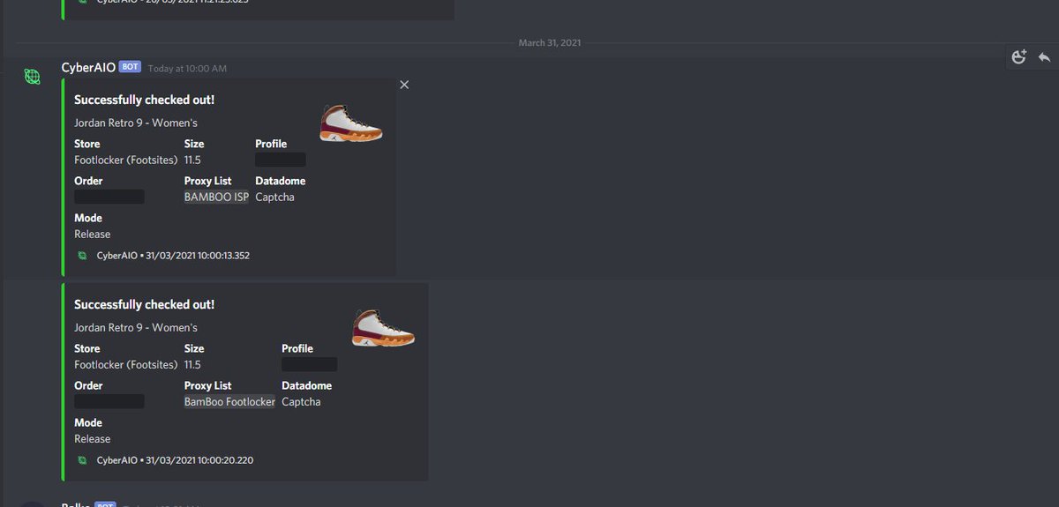The width and height of the screenshot is (1059, 507).
Task: Click footer text 'CyberAIO • 31/03/2021 10:00:13.352'
Action: pyautogui.click(x=173, y=256)
